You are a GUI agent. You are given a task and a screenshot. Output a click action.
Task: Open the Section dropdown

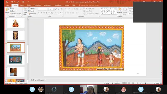(32, 14)
